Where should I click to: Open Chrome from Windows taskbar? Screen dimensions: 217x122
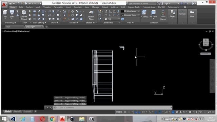(x=52, y=119)
